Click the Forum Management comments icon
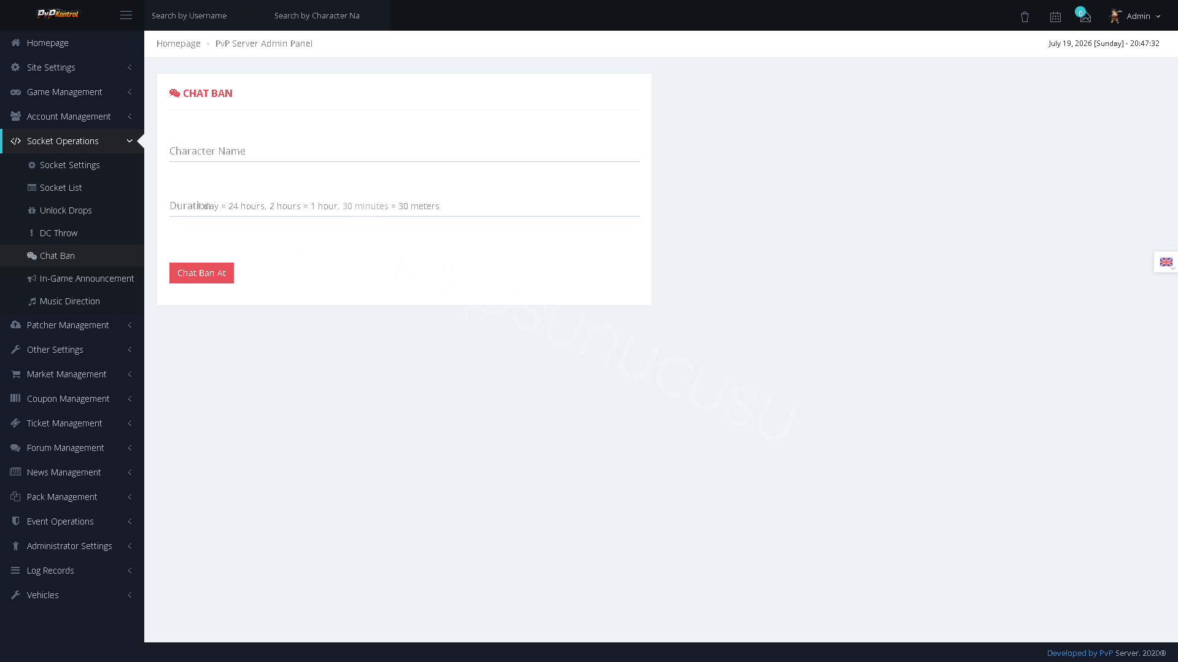The height and width of the screenshot is (662, 1178). (x=15, y=448)
